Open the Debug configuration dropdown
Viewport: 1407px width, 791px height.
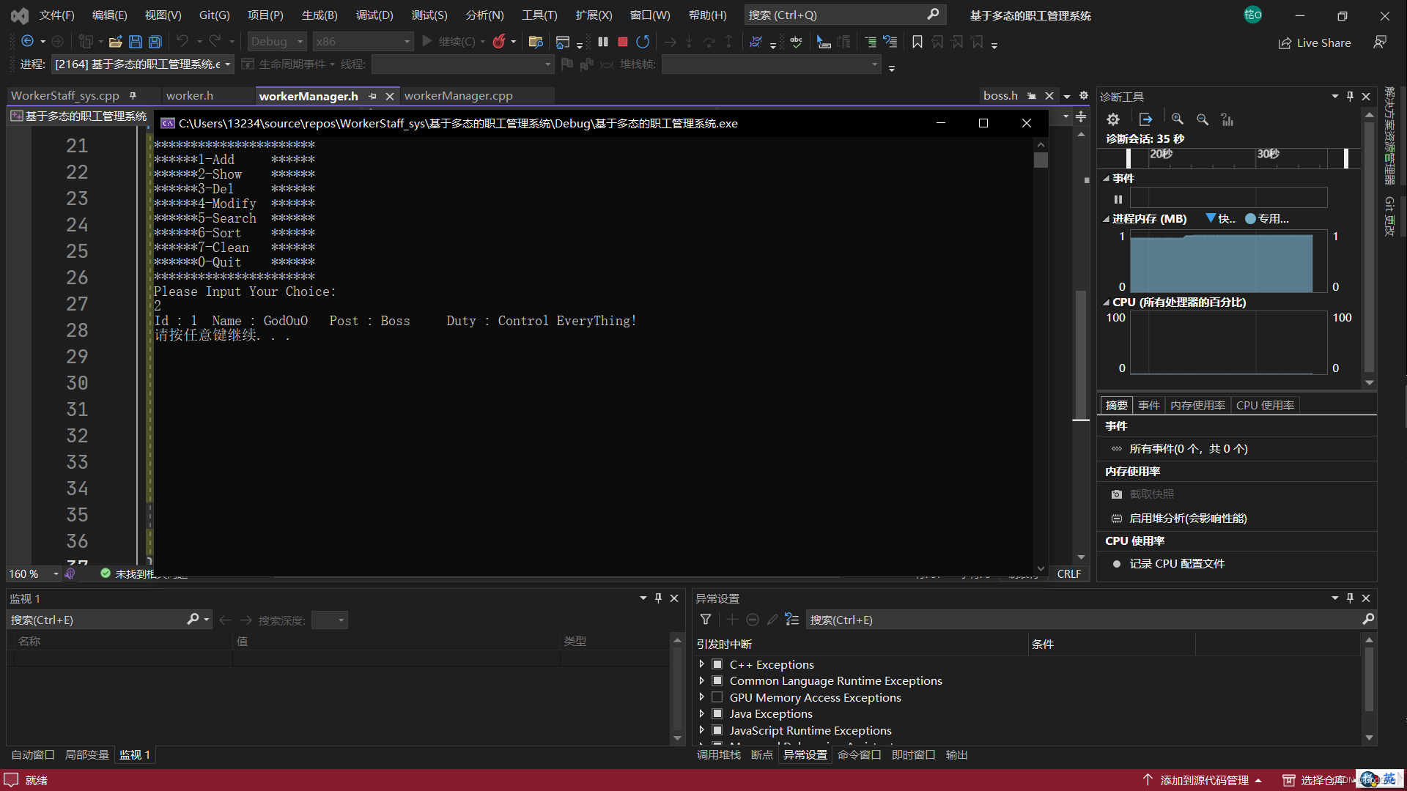point(277,42)
